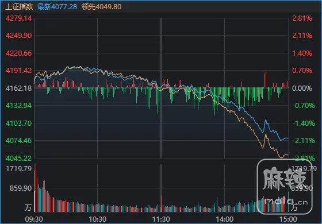Click the 4162.18 baseline price label
This screenshot has height=224, width=322.
tap(18, 88)
